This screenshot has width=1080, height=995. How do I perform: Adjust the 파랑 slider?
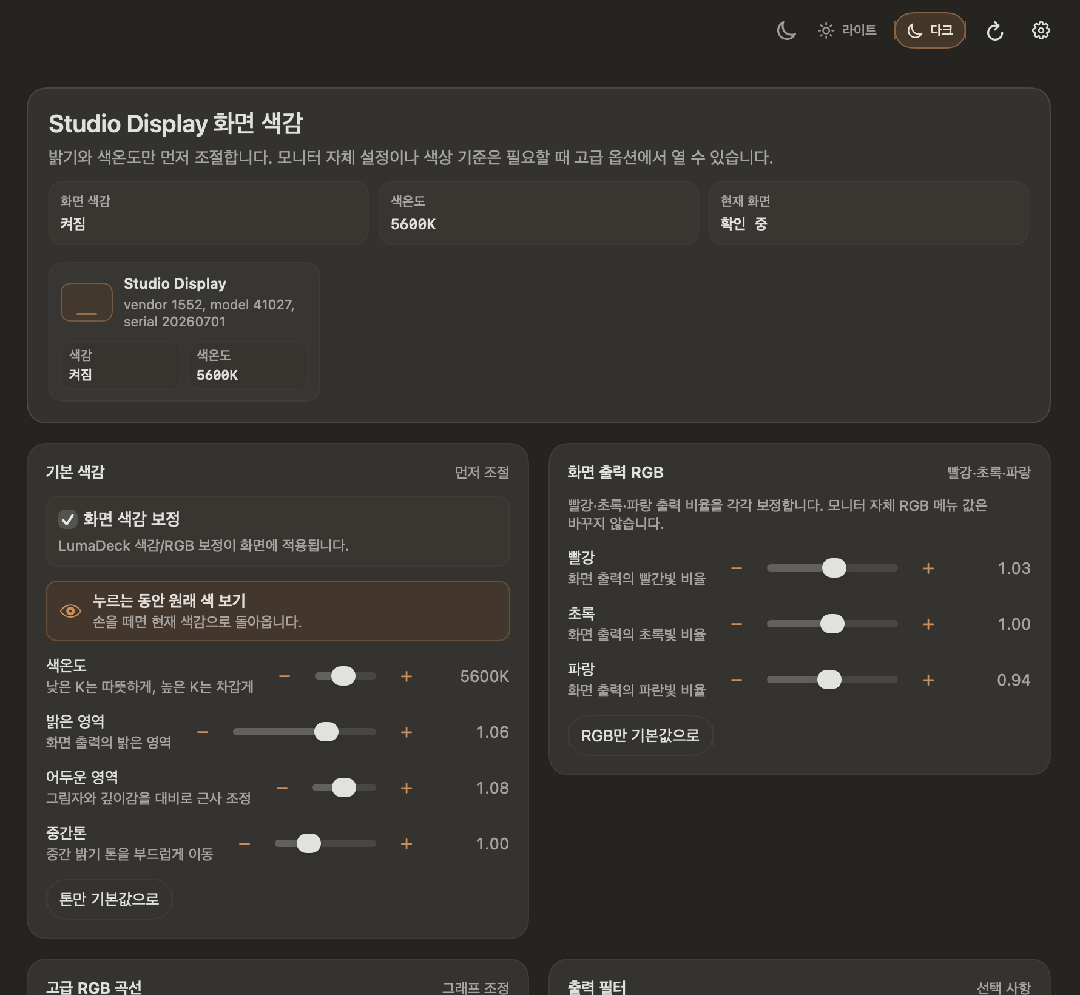pos(832,680)
